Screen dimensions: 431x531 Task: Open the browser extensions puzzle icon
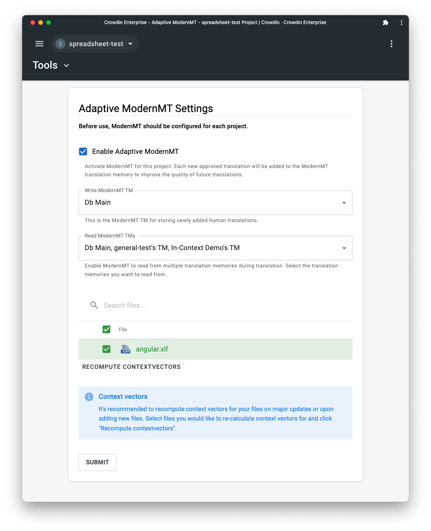pos(386,22)
